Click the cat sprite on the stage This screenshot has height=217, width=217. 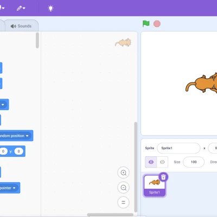coord(202,83)
